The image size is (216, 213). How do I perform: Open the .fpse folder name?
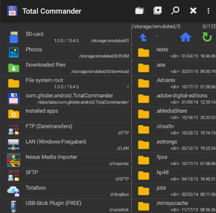pyautogui.click(x=161, y=157)
